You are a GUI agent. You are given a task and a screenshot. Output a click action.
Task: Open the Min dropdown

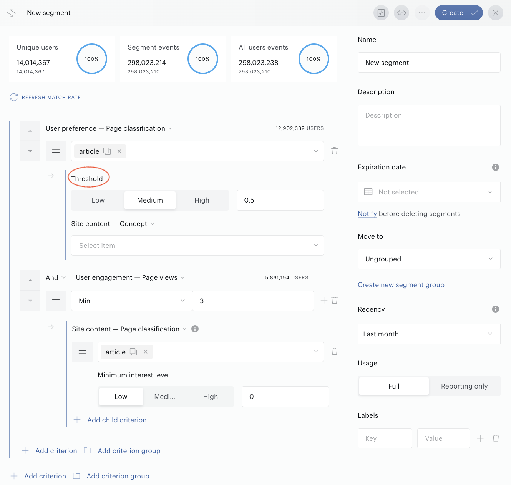click(132, 301)
